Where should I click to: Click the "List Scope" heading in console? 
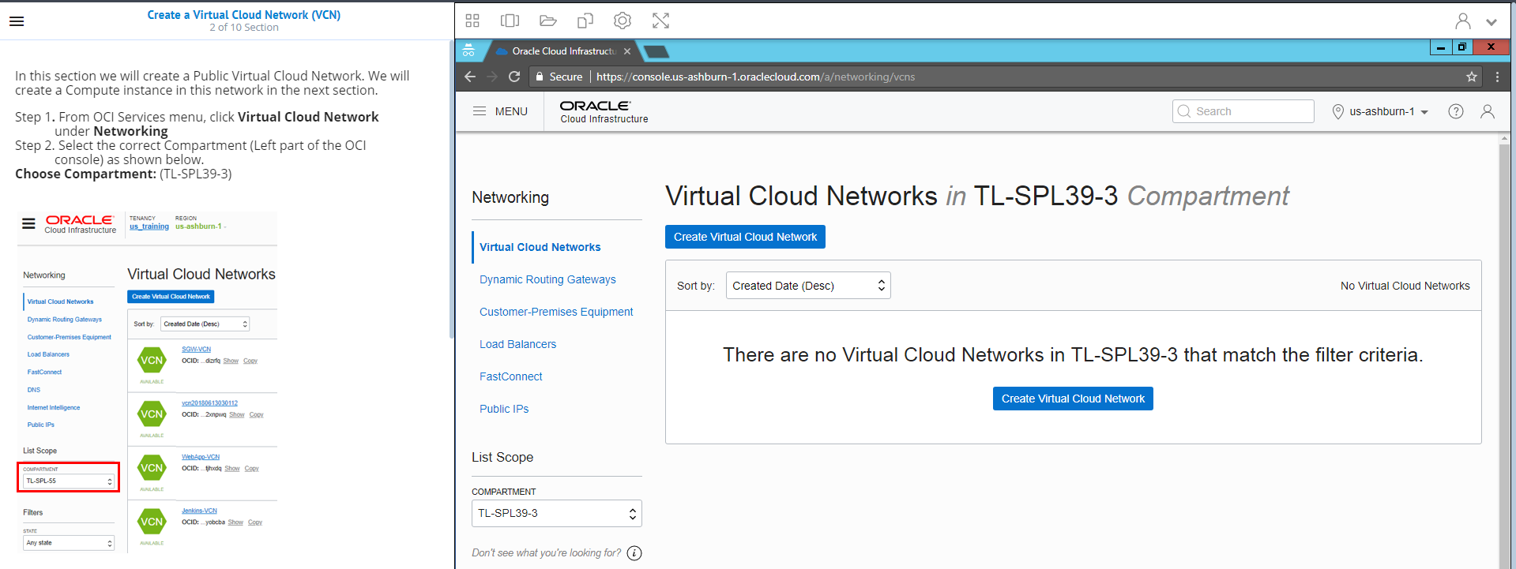502,457
